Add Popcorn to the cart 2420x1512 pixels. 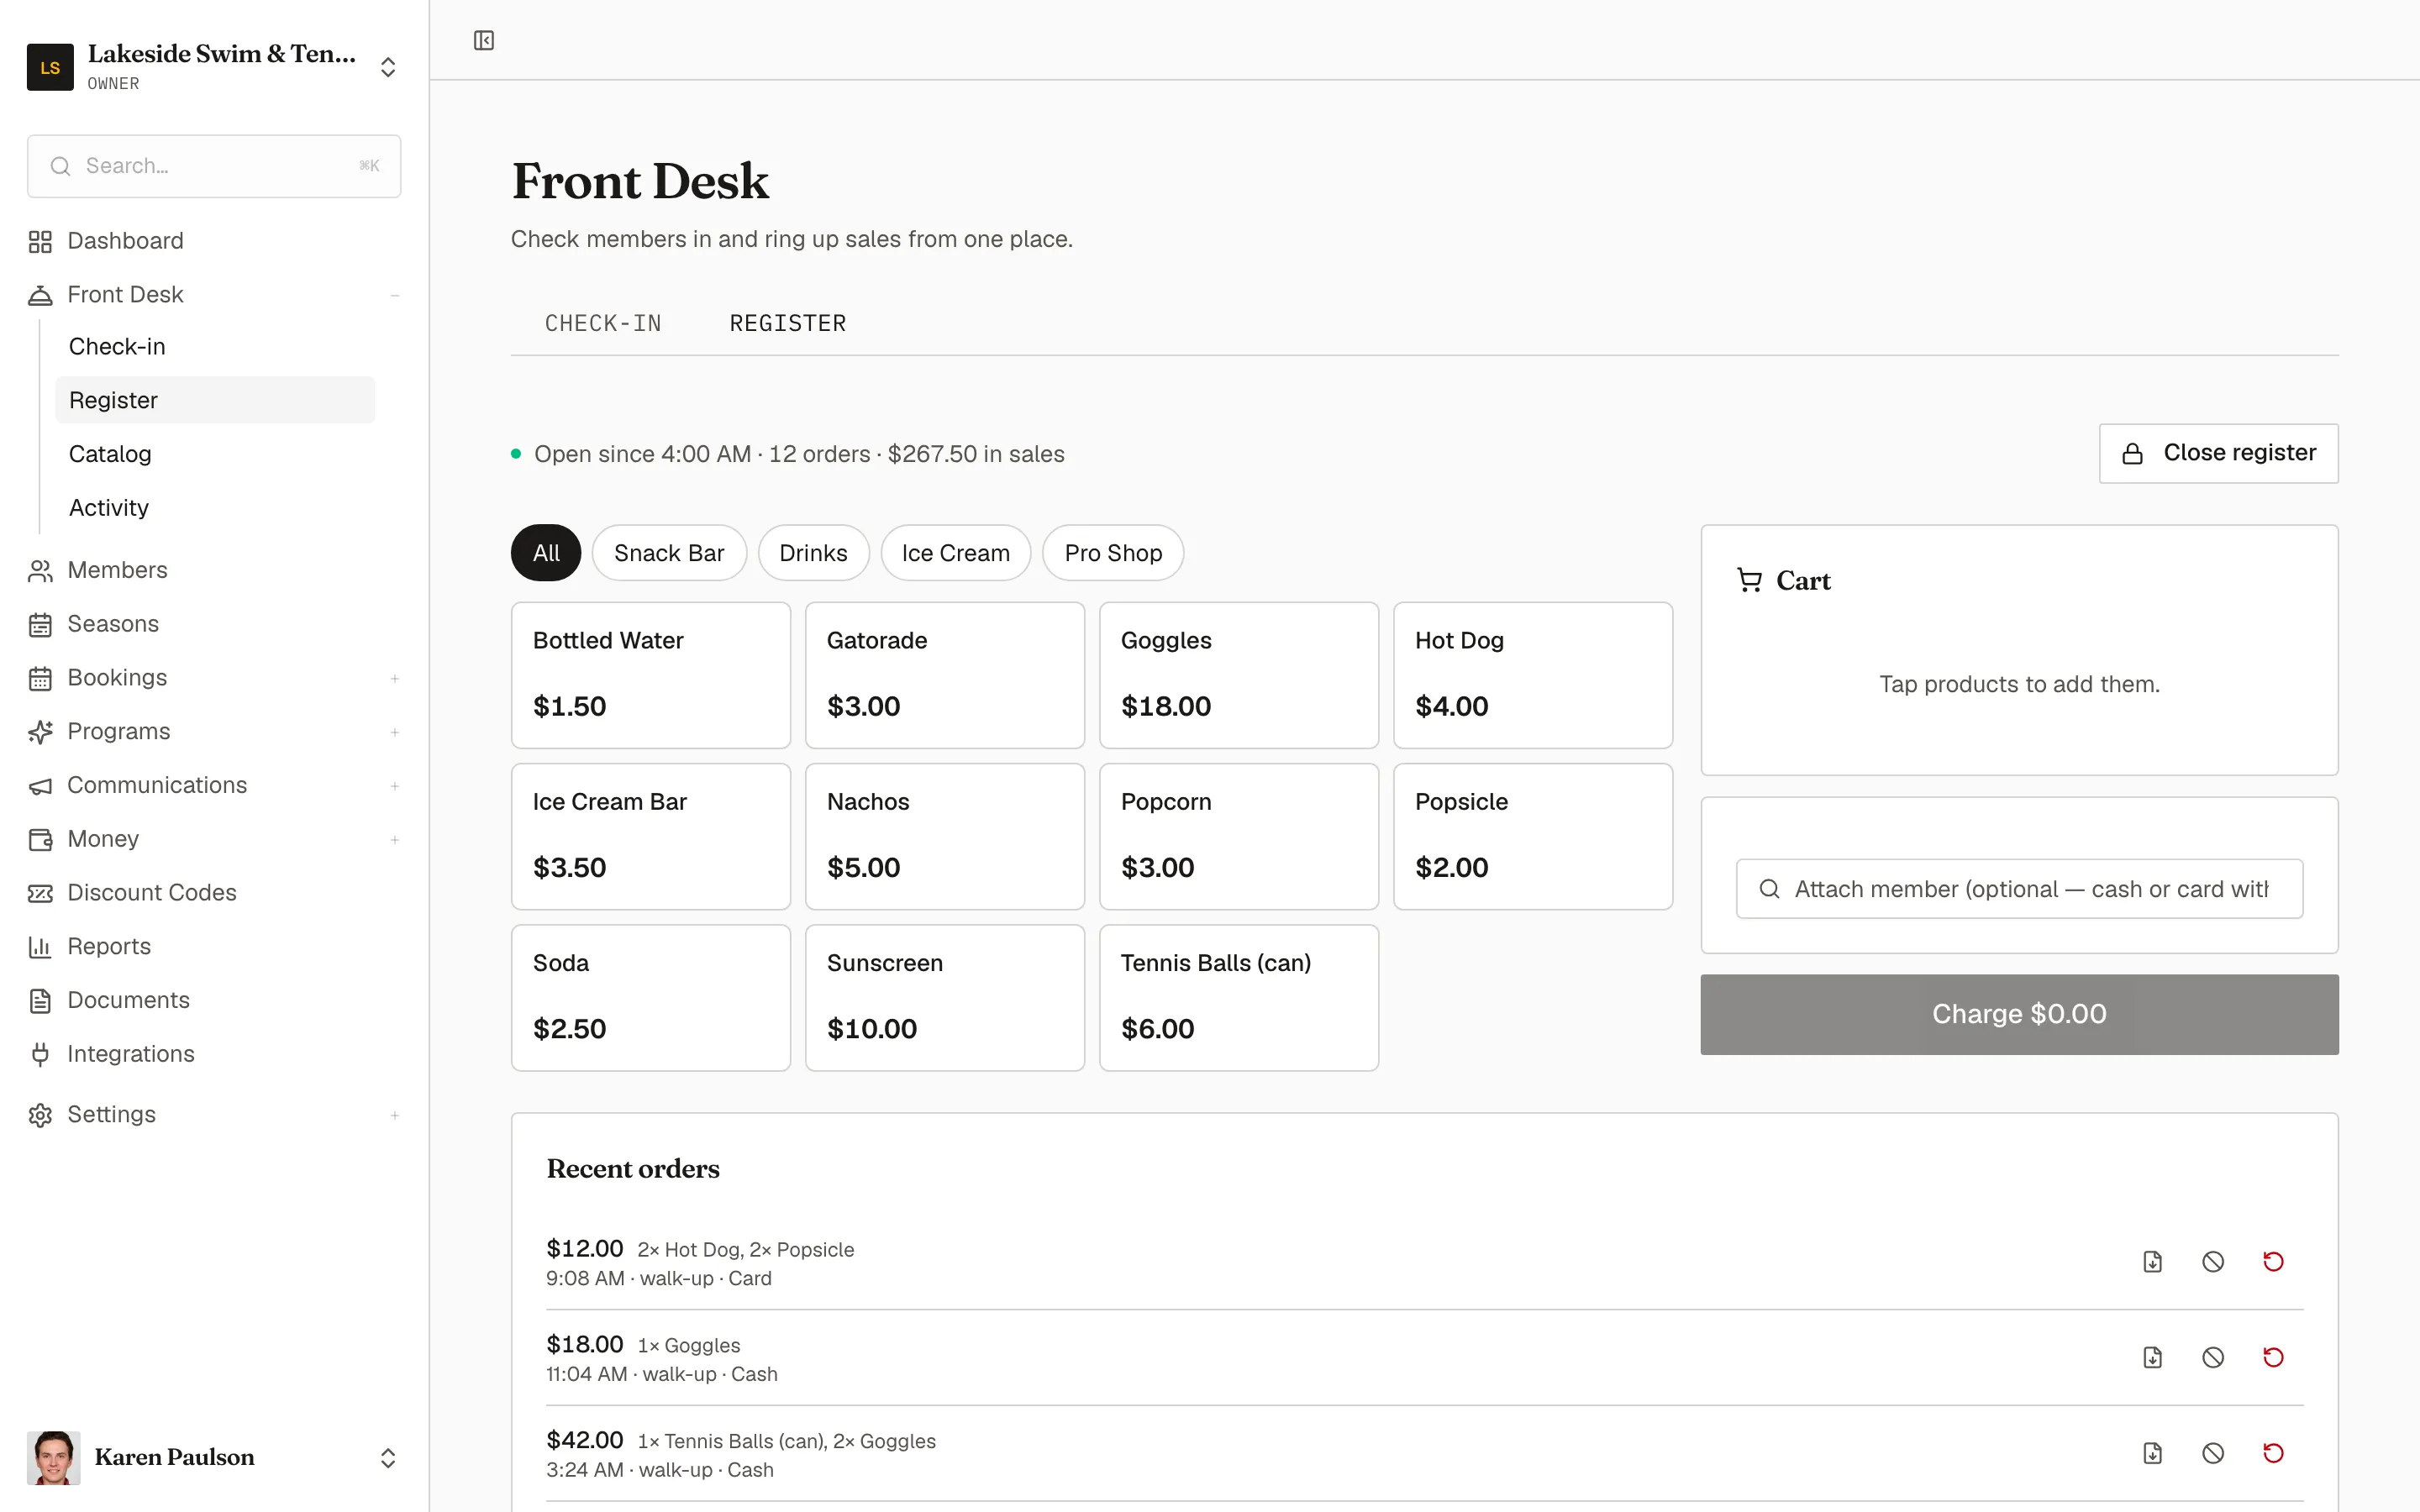[1239, 837]
